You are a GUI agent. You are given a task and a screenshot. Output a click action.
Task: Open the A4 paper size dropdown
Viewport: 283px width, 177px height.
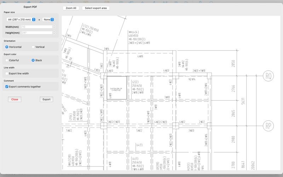coord(21,19)
